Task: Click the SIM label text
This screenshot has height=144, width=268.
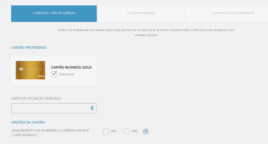Action: tap(113, 131)
